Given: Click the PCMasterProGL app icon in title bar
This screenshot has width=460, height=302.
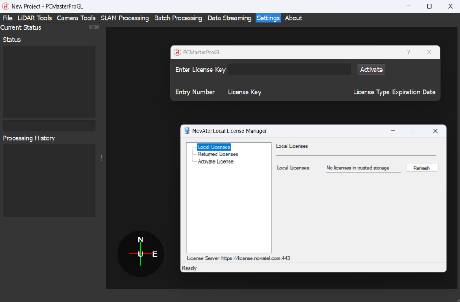Looking at the screenshot, I should (x=6, y=6).
